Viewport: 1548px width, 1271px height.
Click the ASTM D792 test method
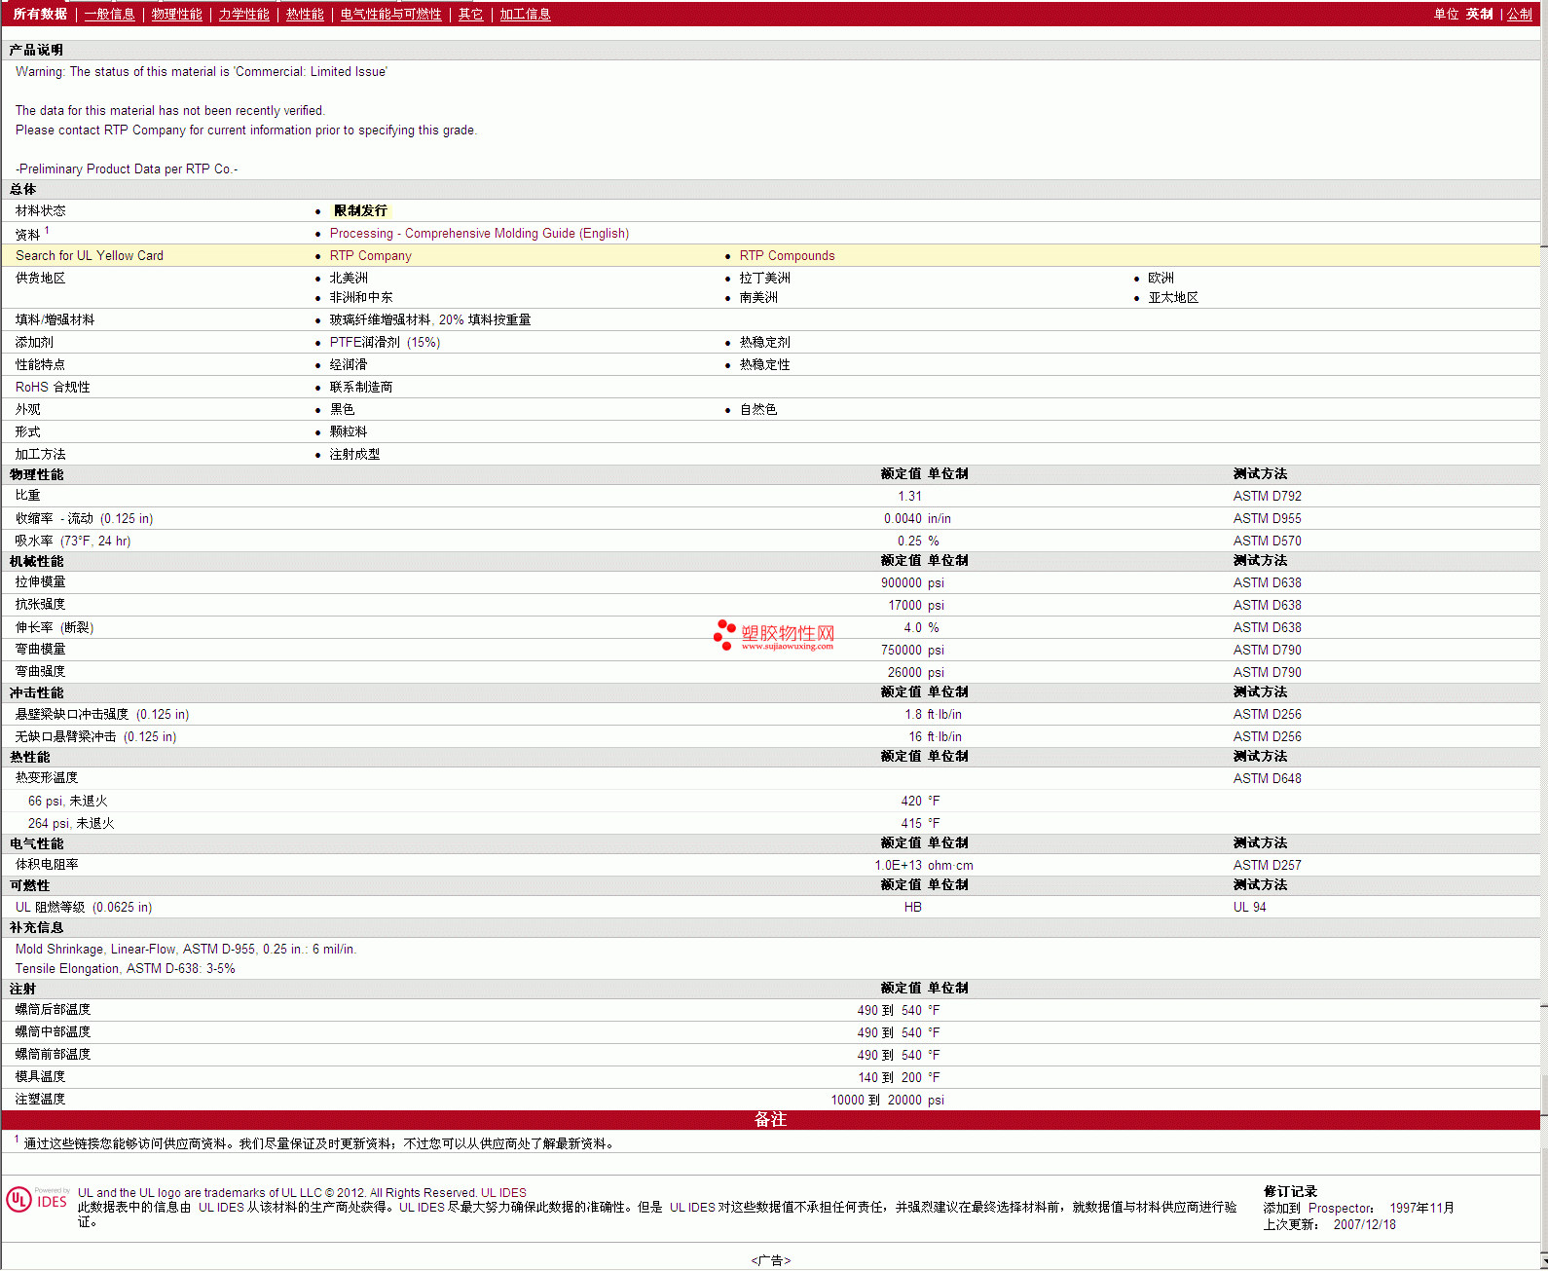click(x=1267, y=496)
